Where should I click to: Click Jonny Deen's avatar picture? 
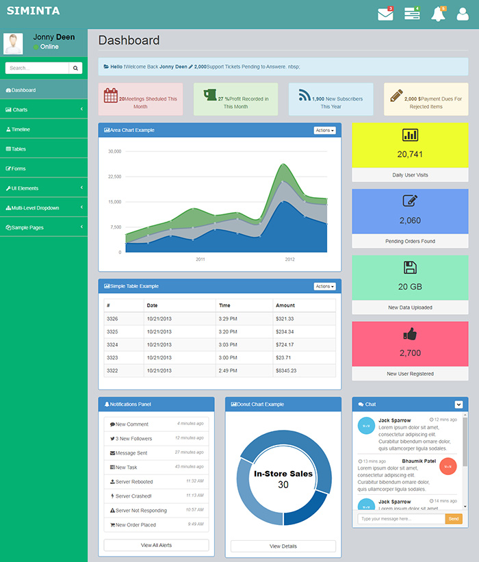pyautogui.click(x=13, y=44)
